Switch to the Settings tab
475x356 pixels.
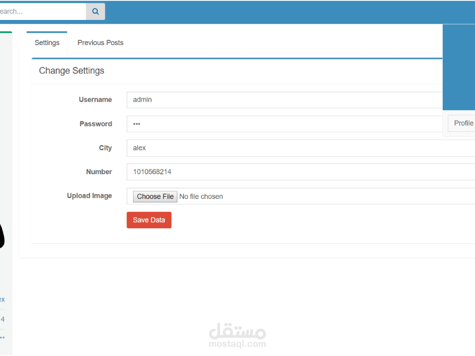pos(47,43)
